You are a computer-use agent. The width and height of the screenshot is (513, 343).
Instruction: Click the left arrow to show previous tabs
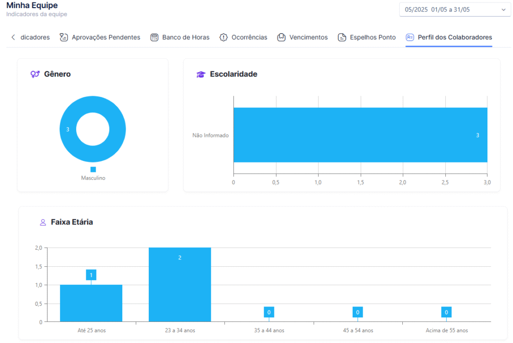(13, 37)
